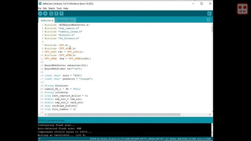Screen dimensions: 251x141
Task: Click the SelfieCam window title text
Action: coord(68,4)
